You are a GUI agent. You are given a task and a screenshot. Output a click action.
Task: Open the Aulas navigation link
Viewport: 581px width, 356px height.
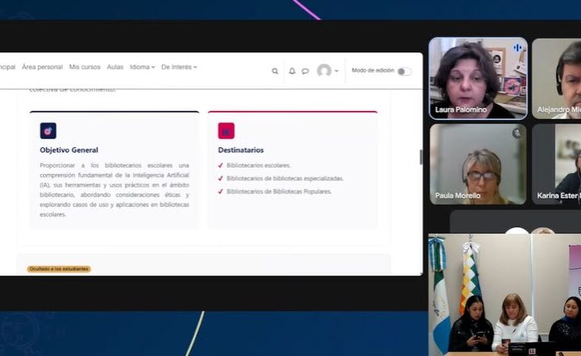tap(115, 67)
